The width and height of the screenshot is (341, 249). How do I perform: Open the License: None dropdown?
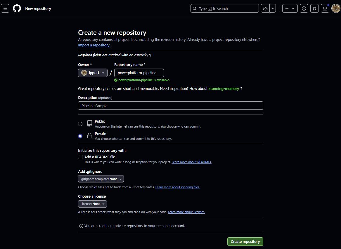coord(92,204)
